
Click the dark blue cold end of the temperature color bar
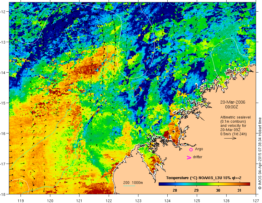pyautogui.click(x=162, y=184)
